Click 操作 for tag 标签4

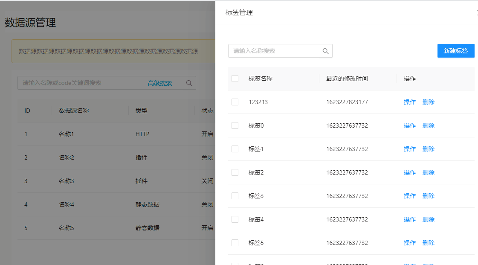[x=409, y=219]
